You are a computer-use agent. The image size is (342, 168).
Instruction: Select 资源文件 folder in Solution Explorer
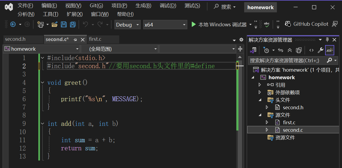(285, 137)
